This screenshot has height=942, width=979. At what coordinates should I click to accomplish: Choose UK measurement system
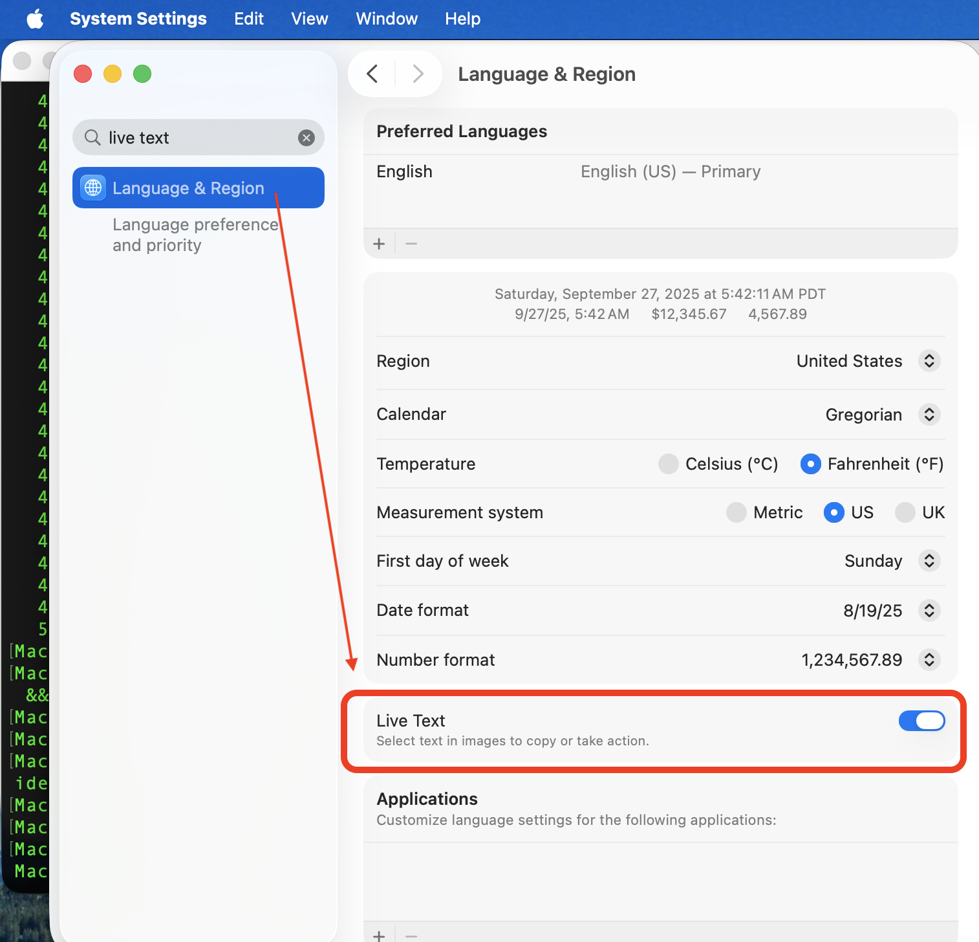(905, 512)
